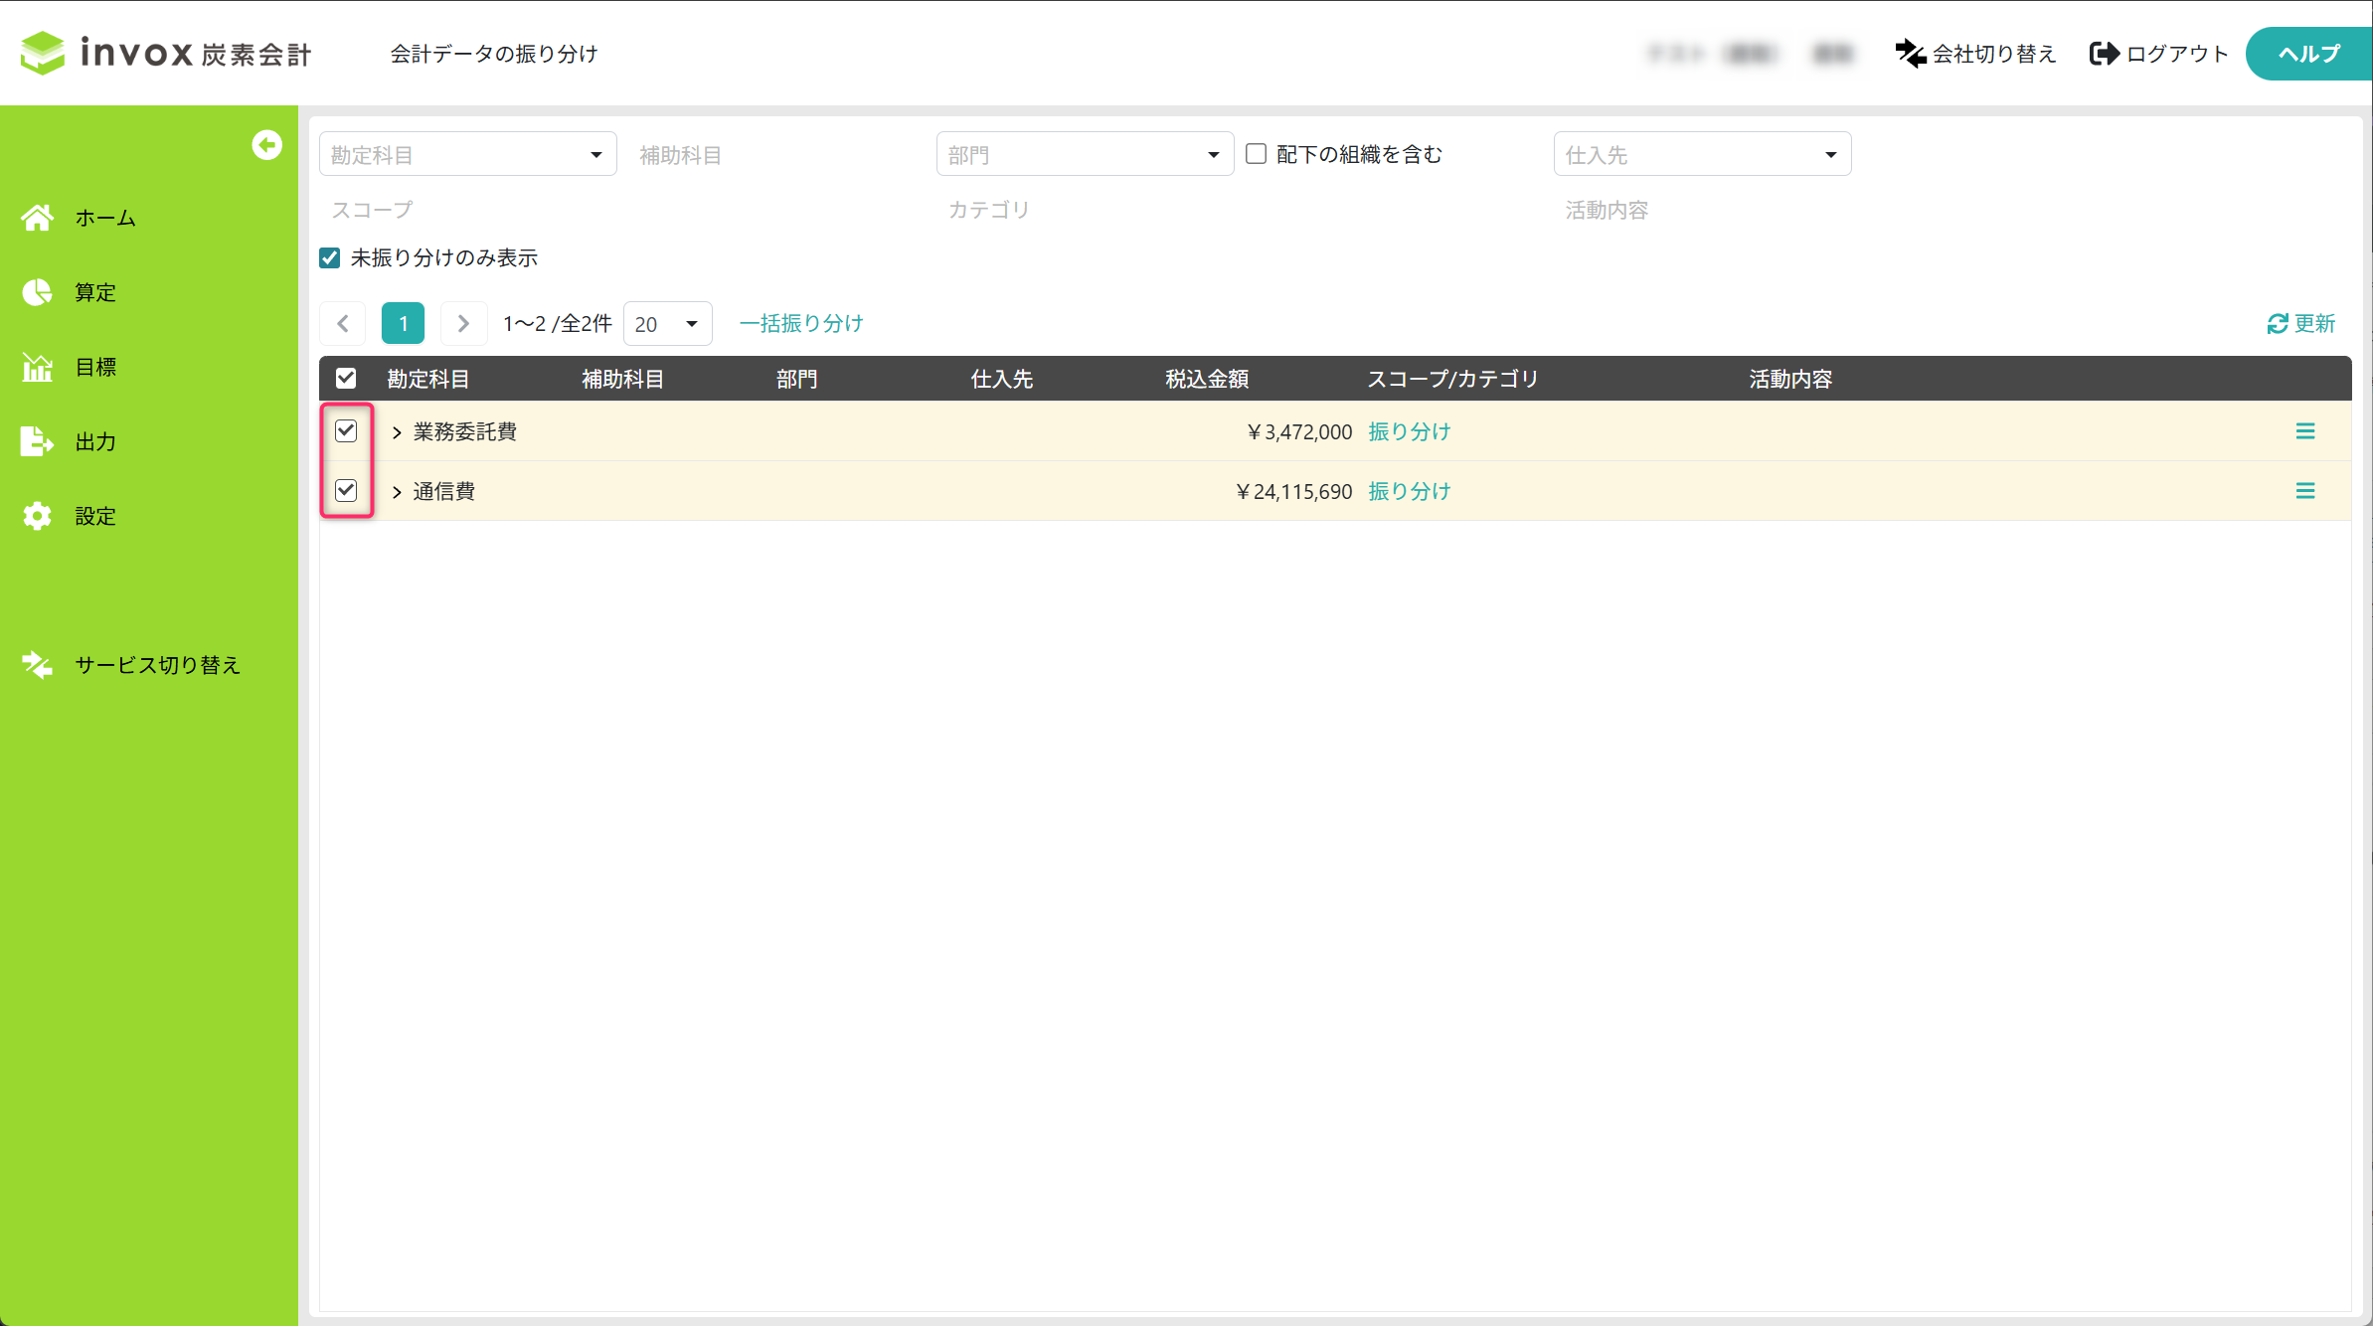Screen dimensions: 2373x1326
Task: Change the page size dropdown showing 20
Action: (667, 324)
